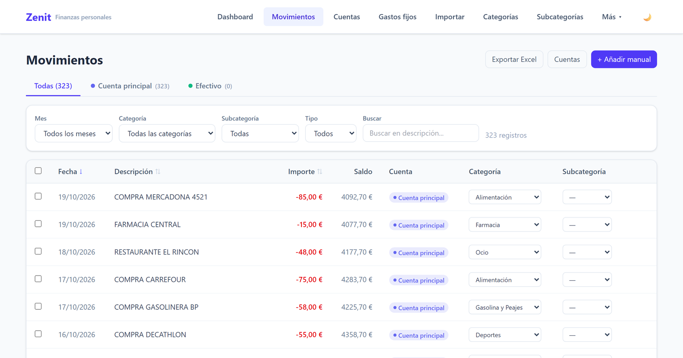The image size is (683, 358).
Task: Click the 4358,70 € saldo value
Action: (356, 335)
